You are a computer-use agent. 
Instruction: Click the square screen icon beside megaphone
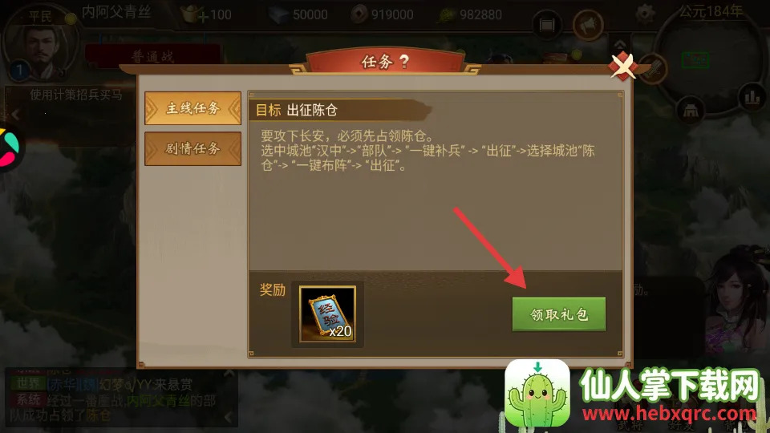coord(547,25)
